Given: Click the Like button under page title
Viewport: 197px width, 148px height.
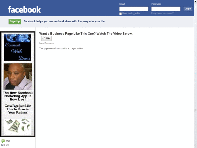Looking at the screenshot, I should pyautogui.click(x=46, y=38).
